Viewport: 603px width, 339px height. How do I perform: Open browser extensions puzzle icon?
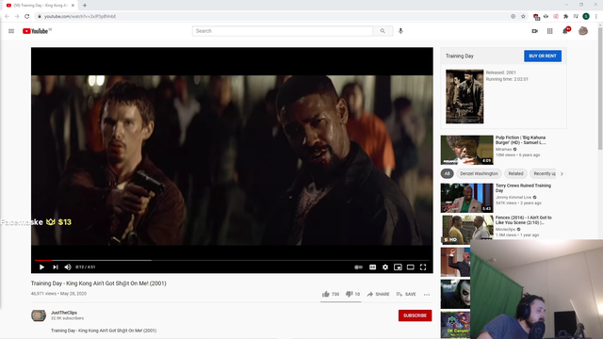point(565,17)
